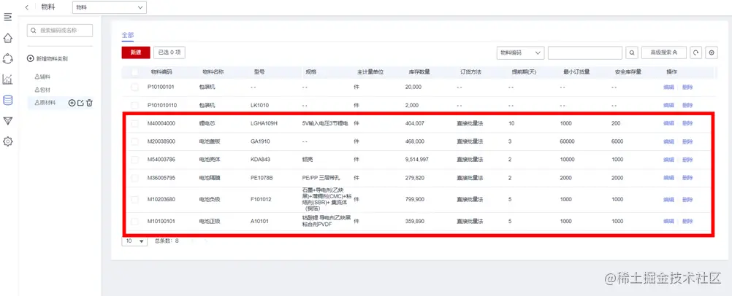Open the circular workflow icon in sidebar

coord(7,58)
